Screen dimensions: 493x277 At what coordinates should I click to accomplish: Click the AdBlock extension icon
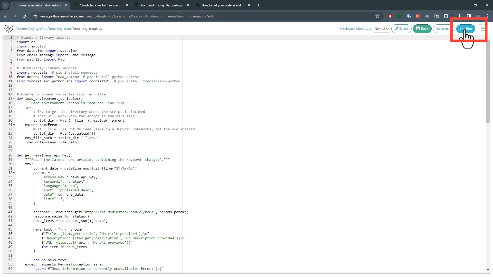click(x=390, y=16)
